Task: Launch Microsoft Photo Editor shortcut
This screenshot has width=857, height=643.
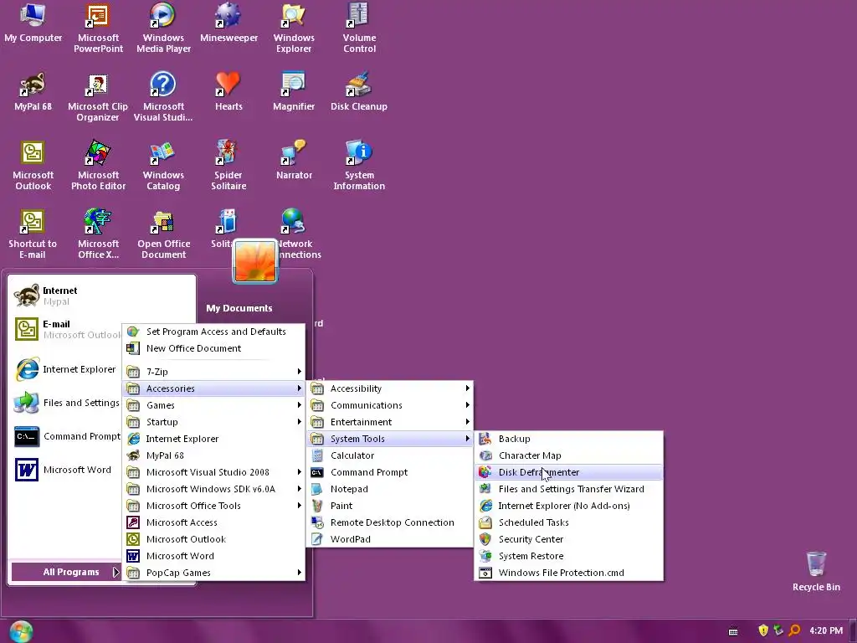Action: pos(98,166)
